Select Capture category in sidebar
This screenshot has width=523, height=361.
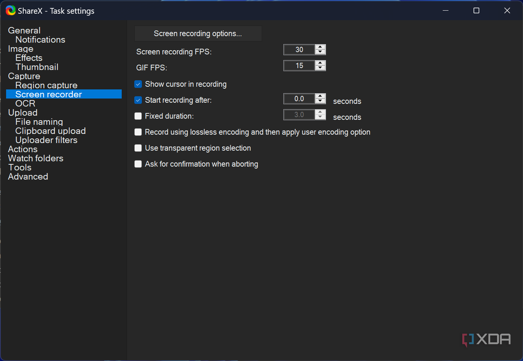(24, 76)
